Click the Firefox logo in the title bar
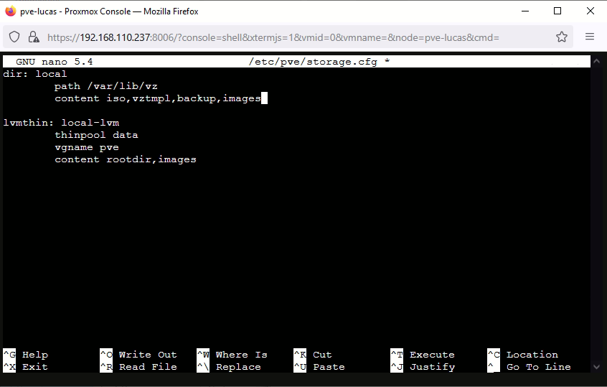The height and width of the screenshot is (387, 607). [10, 11]
